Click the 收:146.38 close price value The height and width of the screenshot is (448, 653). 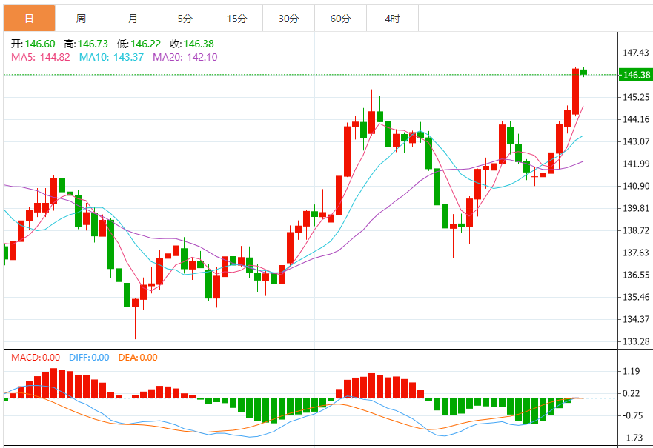coord(192,44)
